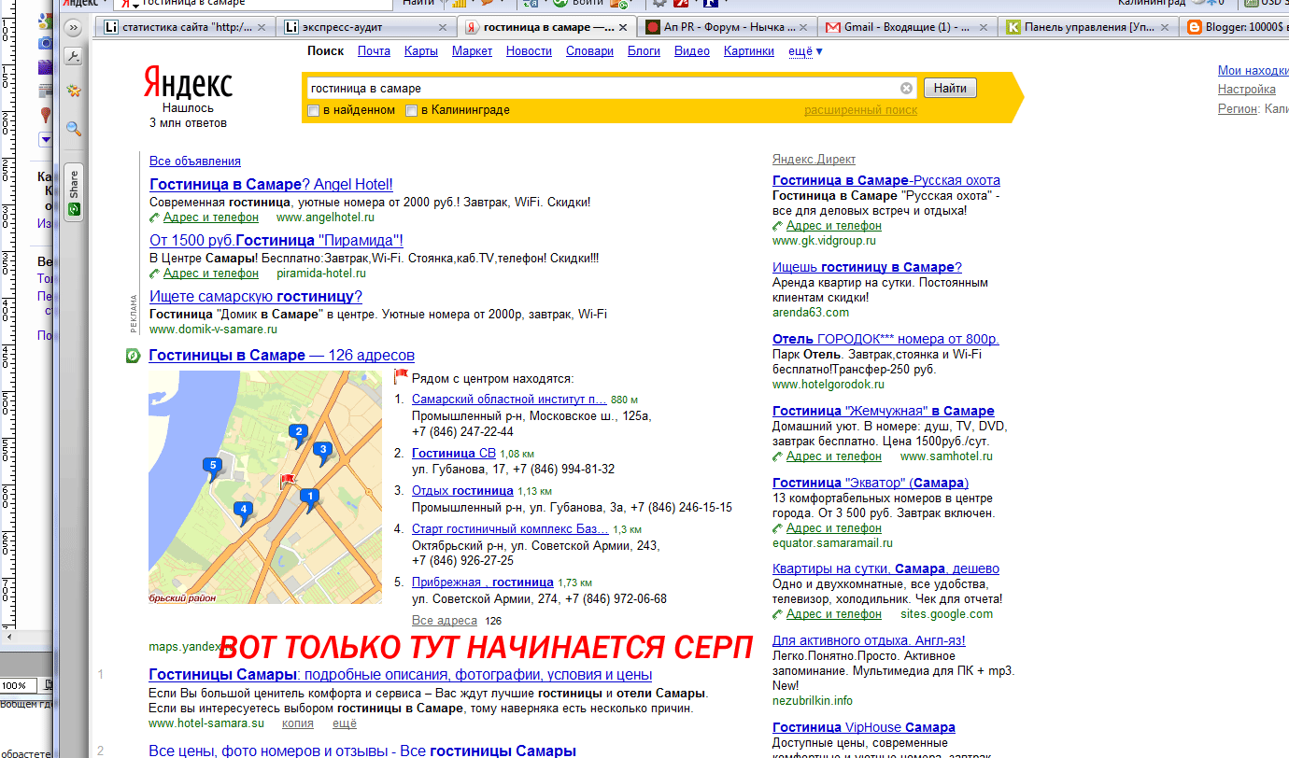Click the green icon beside Гостиницы в Самаре heading
Viewport: 1289px width, 758px height.
pos(134,356)
